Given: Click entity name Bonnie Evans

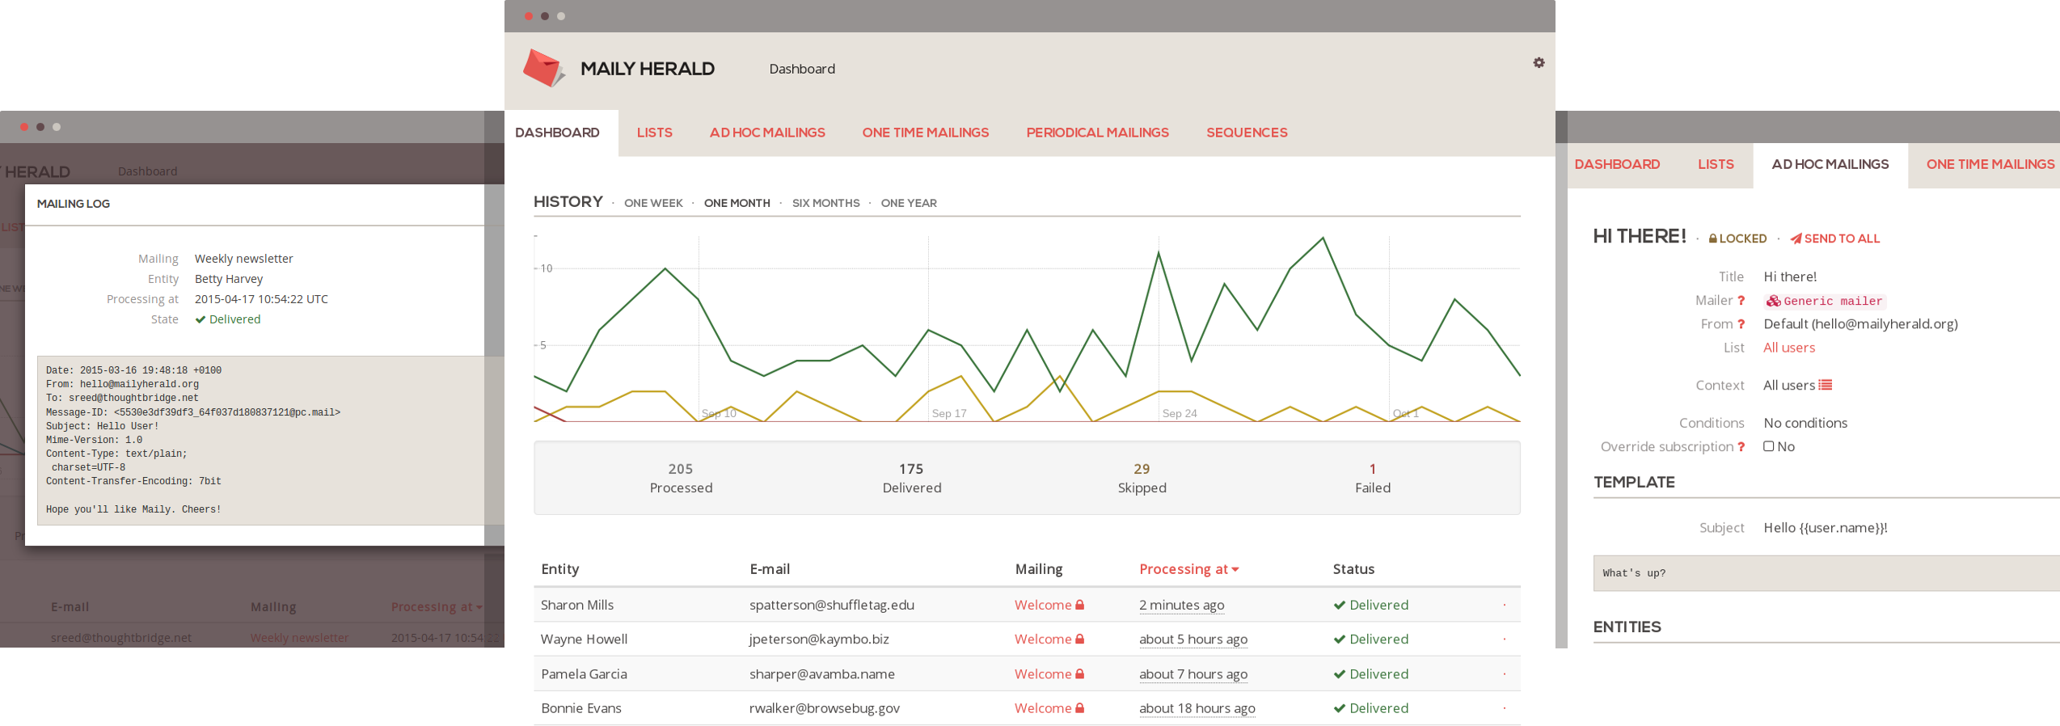Looking at the screenshot, I should [581, 708].
